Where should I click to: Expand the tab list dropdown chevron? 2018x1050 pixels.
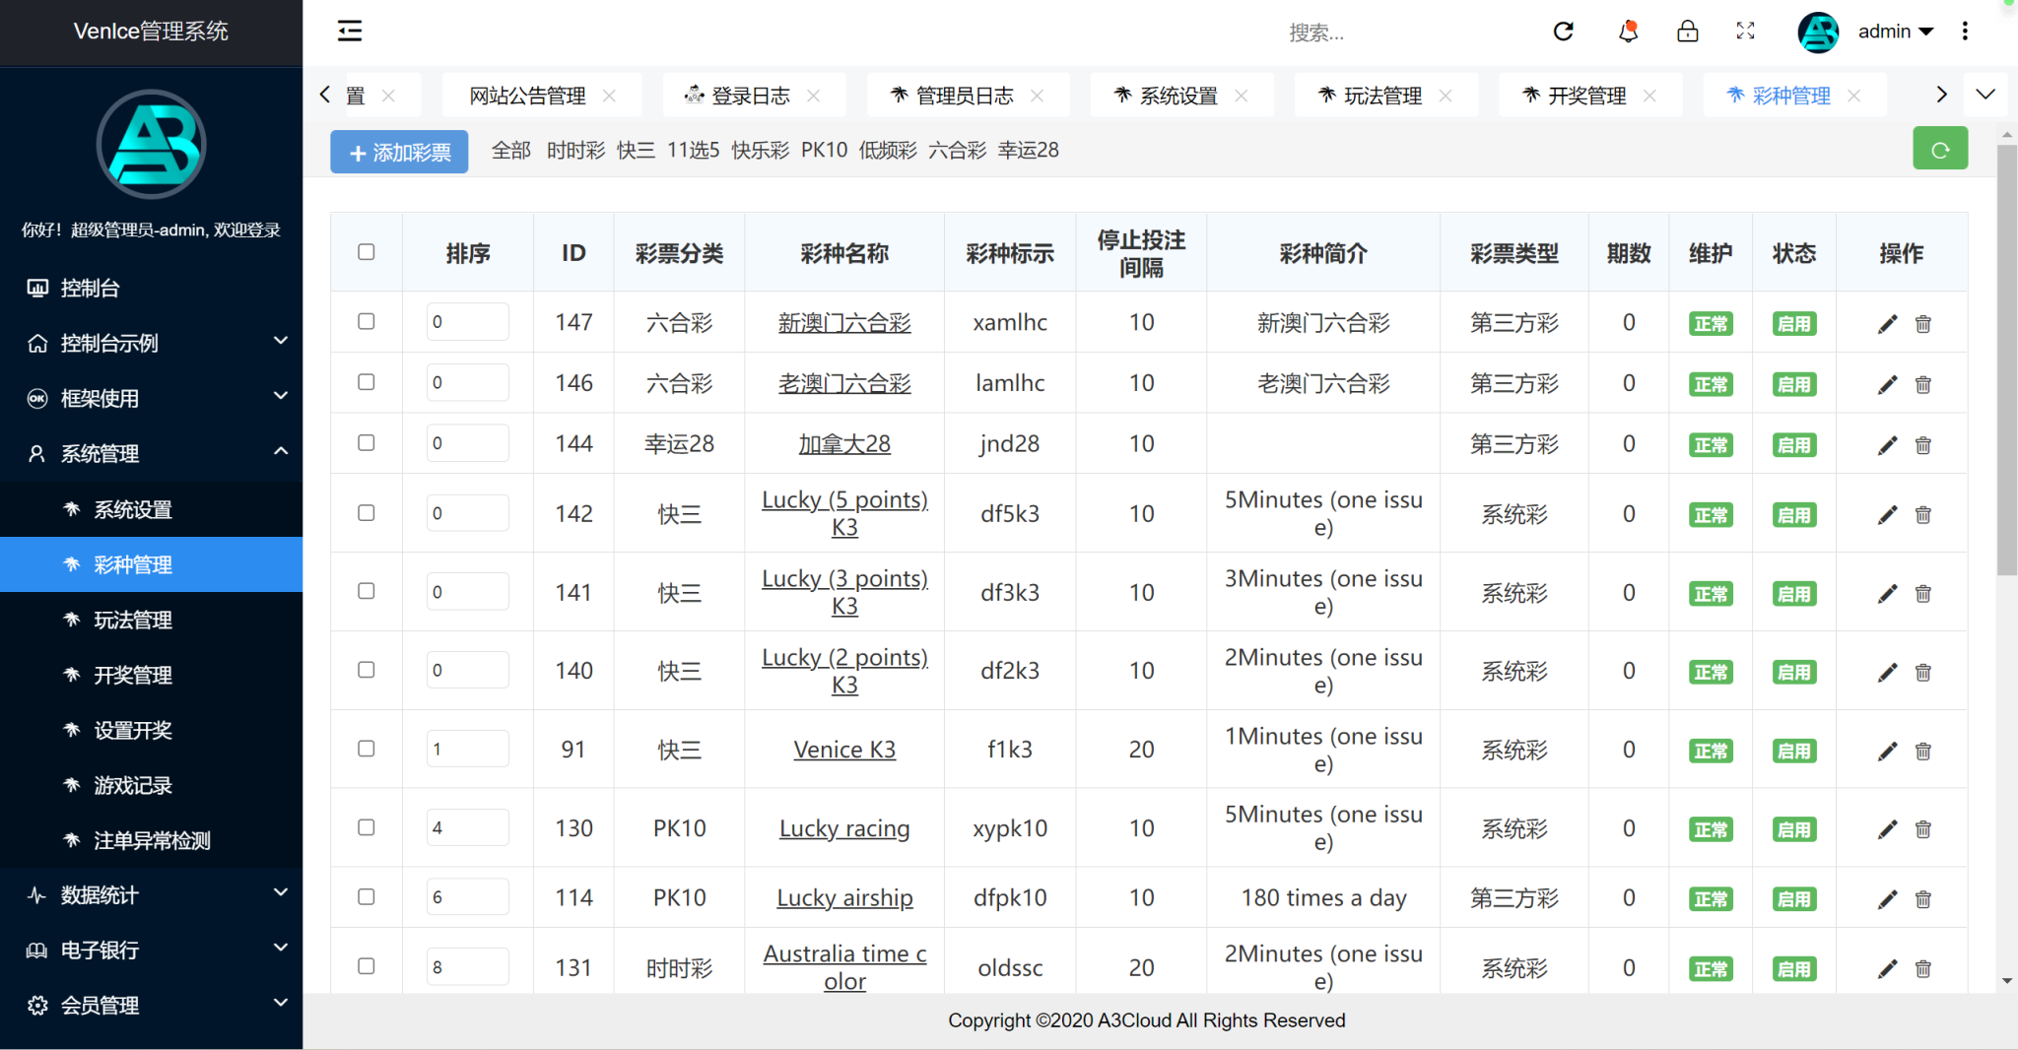point(1985,95)
